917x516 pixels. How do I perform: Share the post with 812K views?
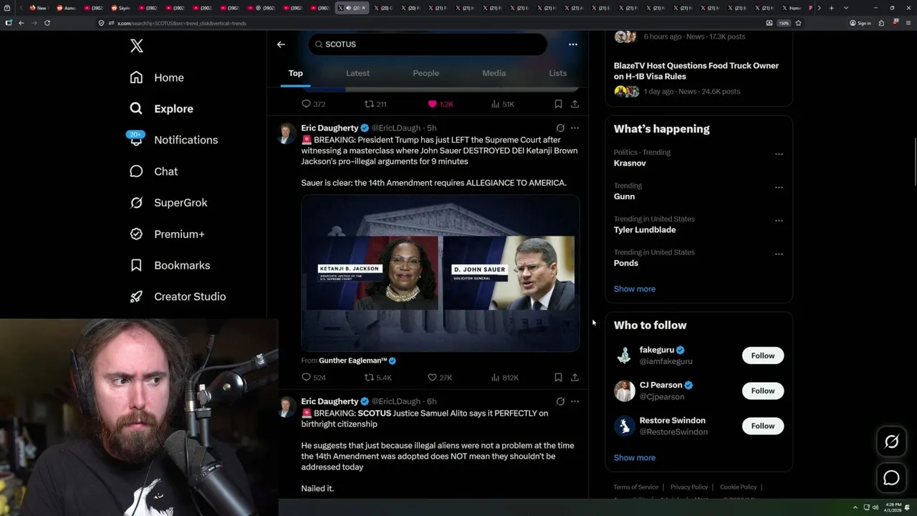coord(575,378)
